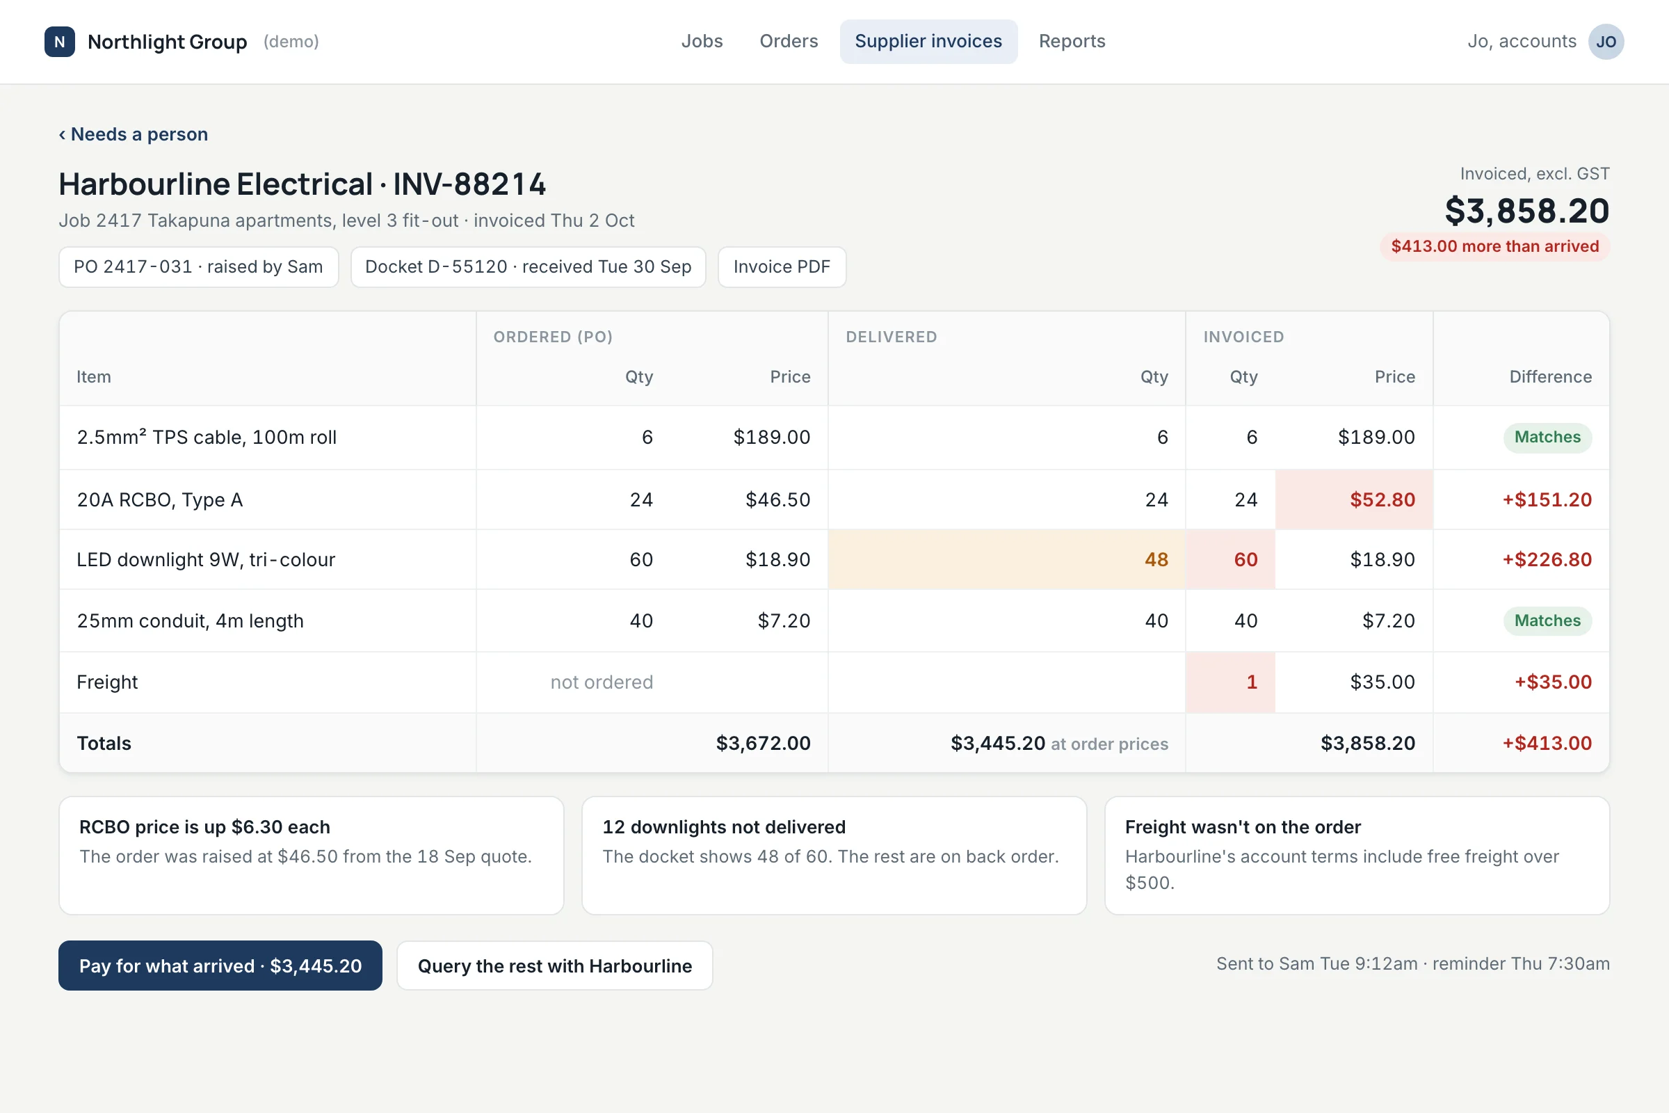
Task: Go back to Needs a person
Action: point(134,134)
